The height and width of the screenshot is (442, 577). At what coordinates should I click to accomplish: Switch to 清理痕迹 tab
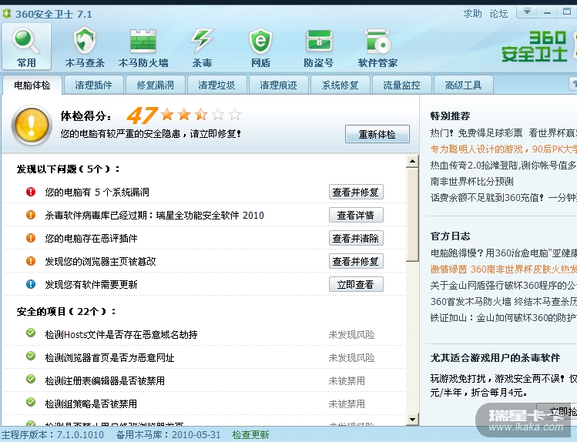[279, 85]
